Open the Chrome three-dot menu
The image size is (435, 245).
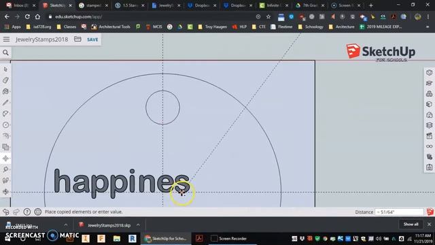coord(428,16)
